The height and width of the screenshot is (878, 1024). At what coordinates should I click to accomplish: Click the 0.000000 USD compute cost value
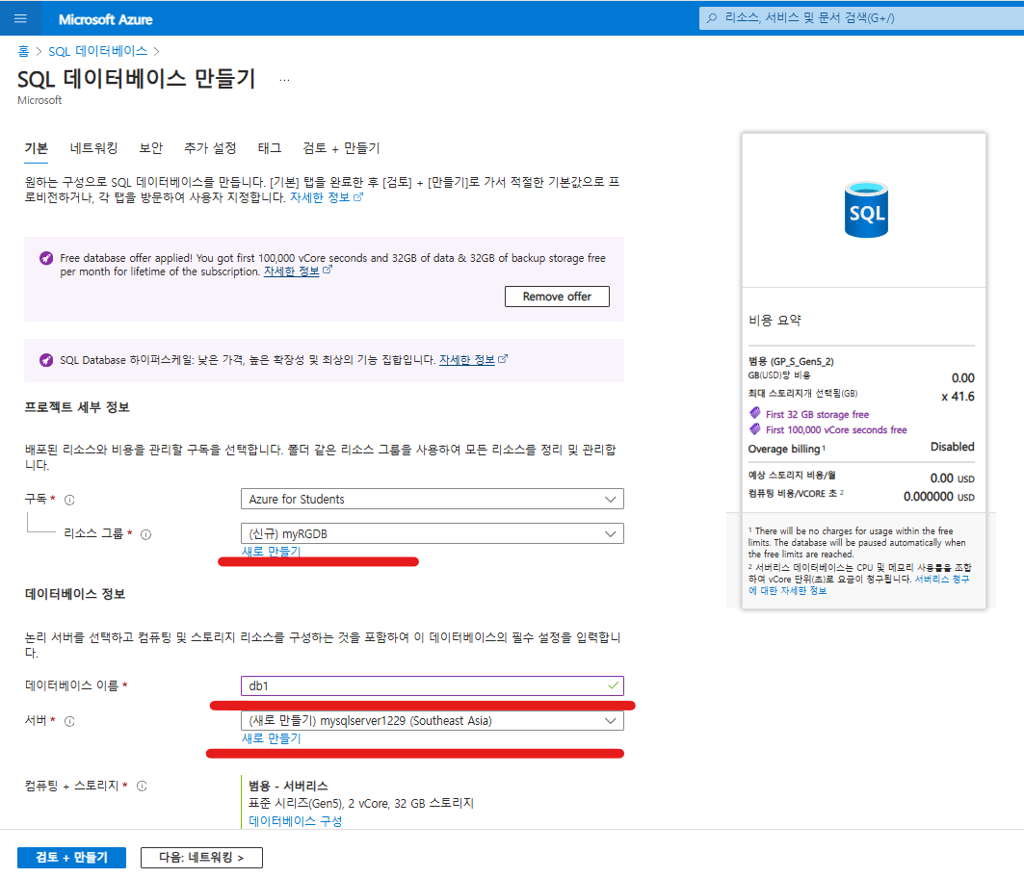pyautogui.click(x=939, y=496)
